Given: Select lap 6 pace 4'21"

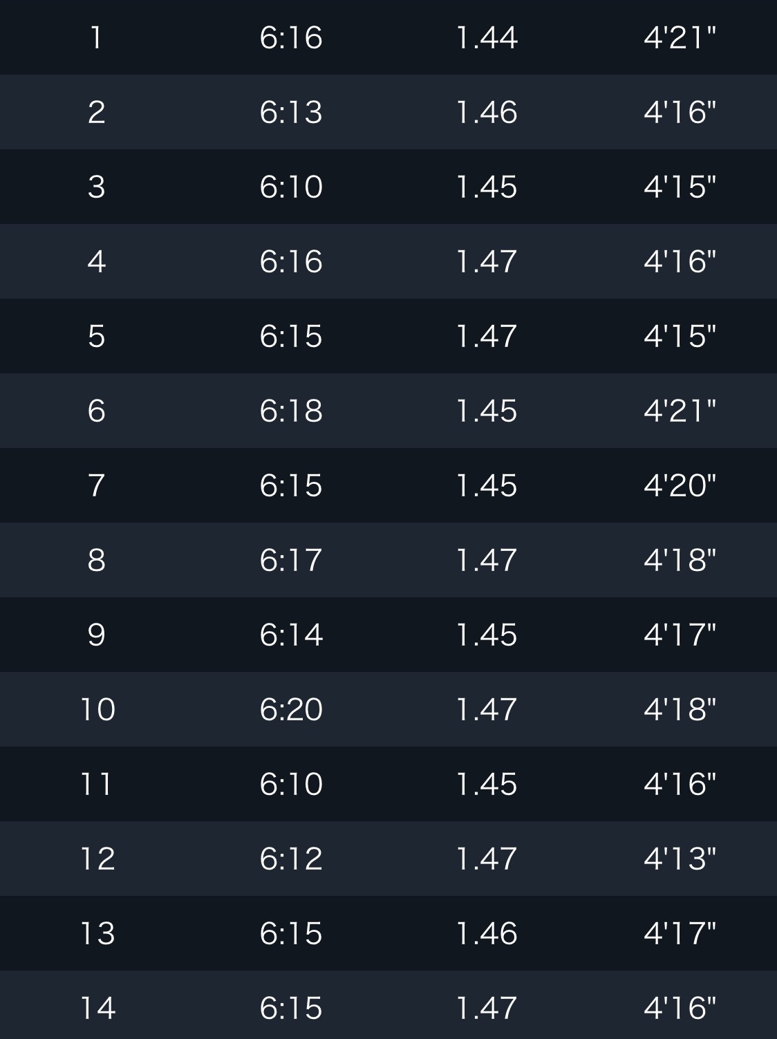Looking at the screenshot, I should point(680,411).
